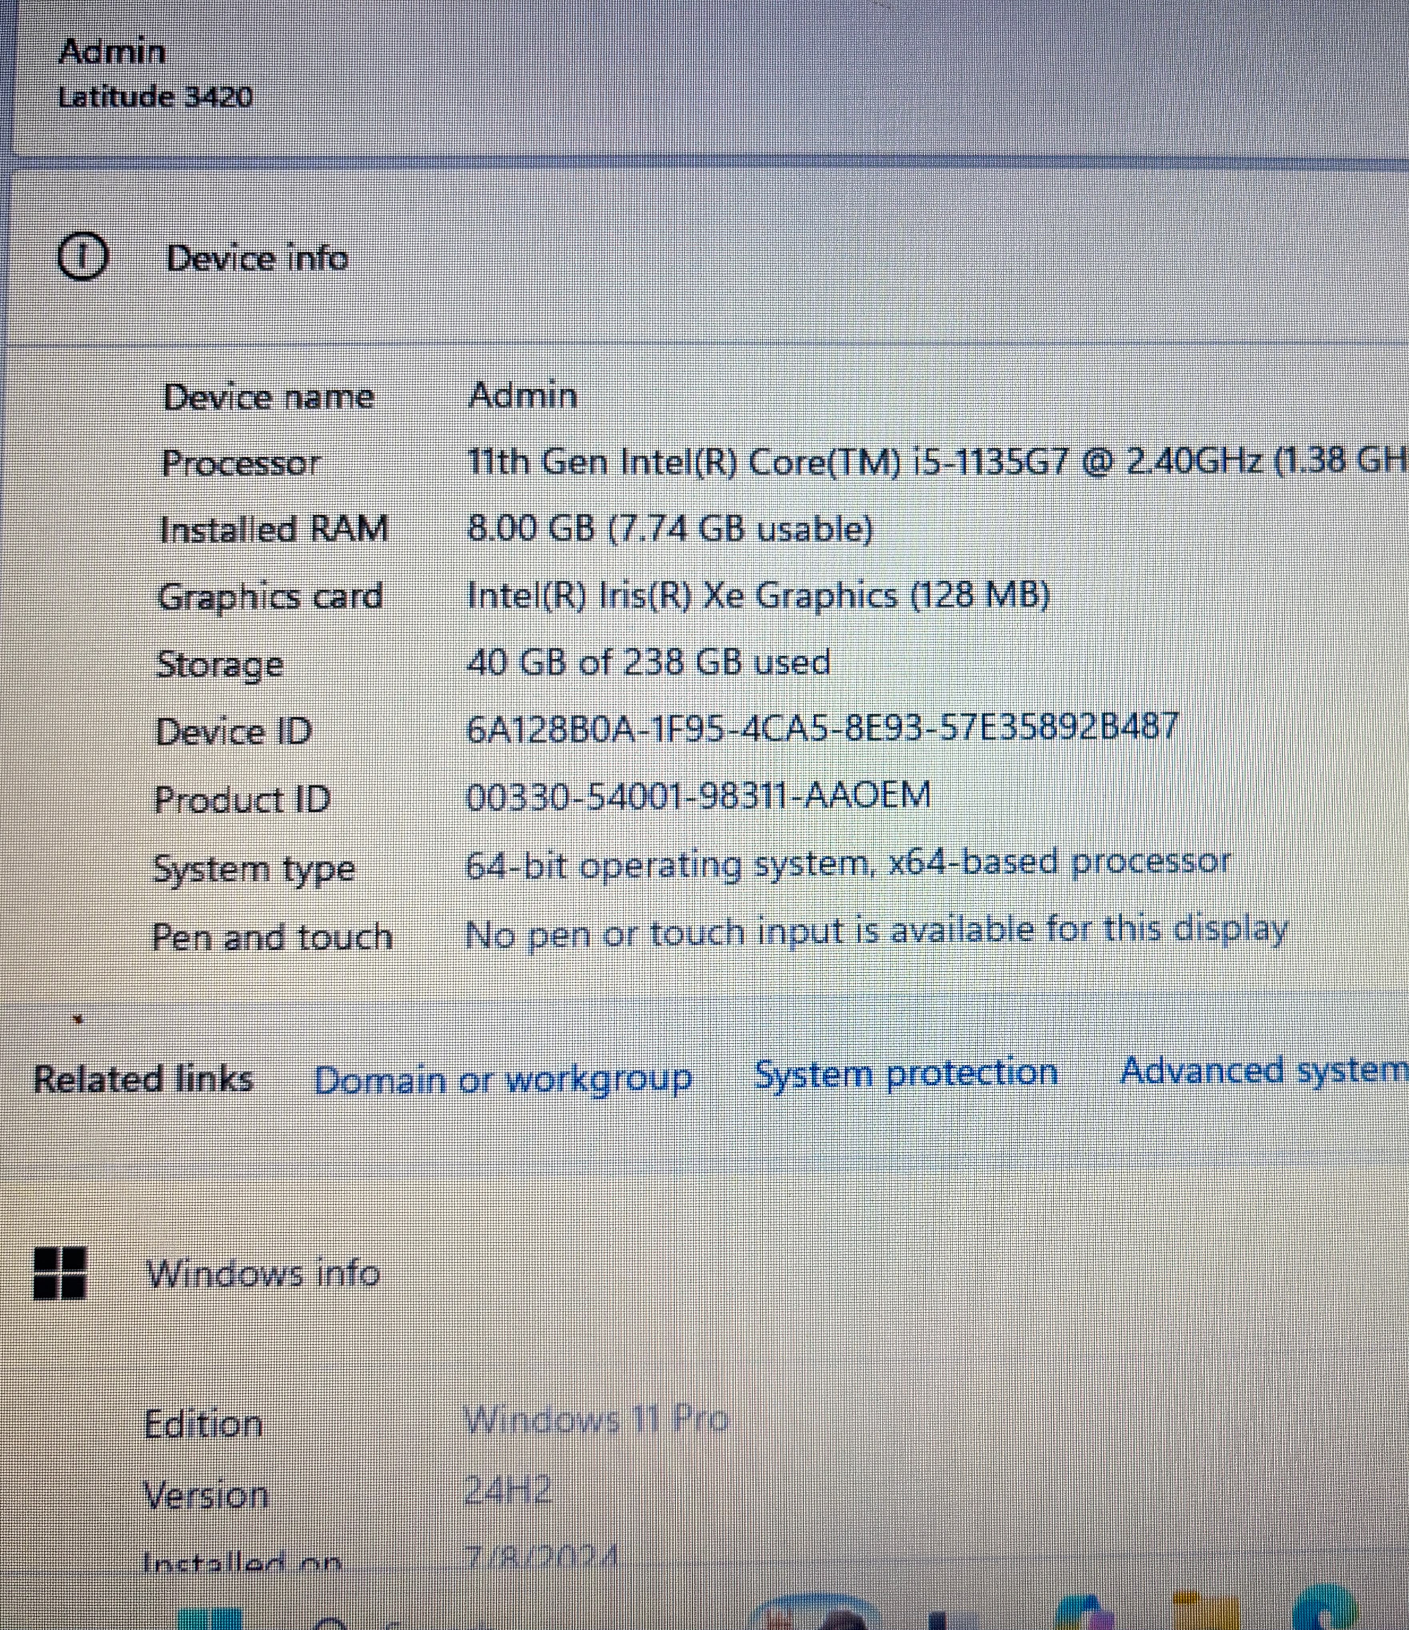This screenshot has width=1409, height=1630.
Task: Open the Domain or workgroup link
Action: point(503,1079)
